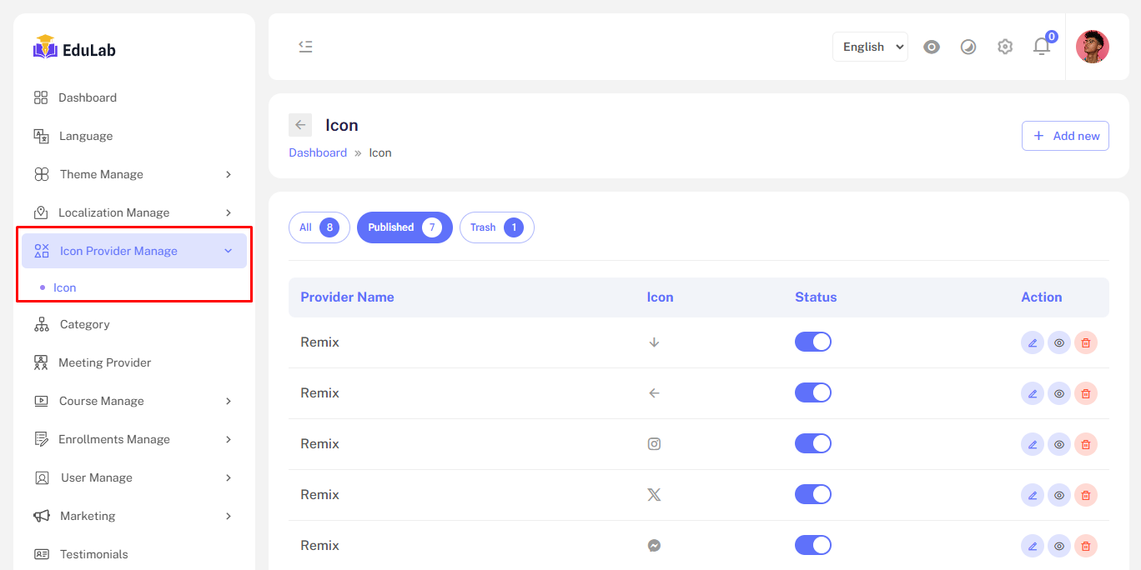Expand the Theme Manage menu
The height and width of the screenshot is (570, 1141).
[x=133, y=174]
